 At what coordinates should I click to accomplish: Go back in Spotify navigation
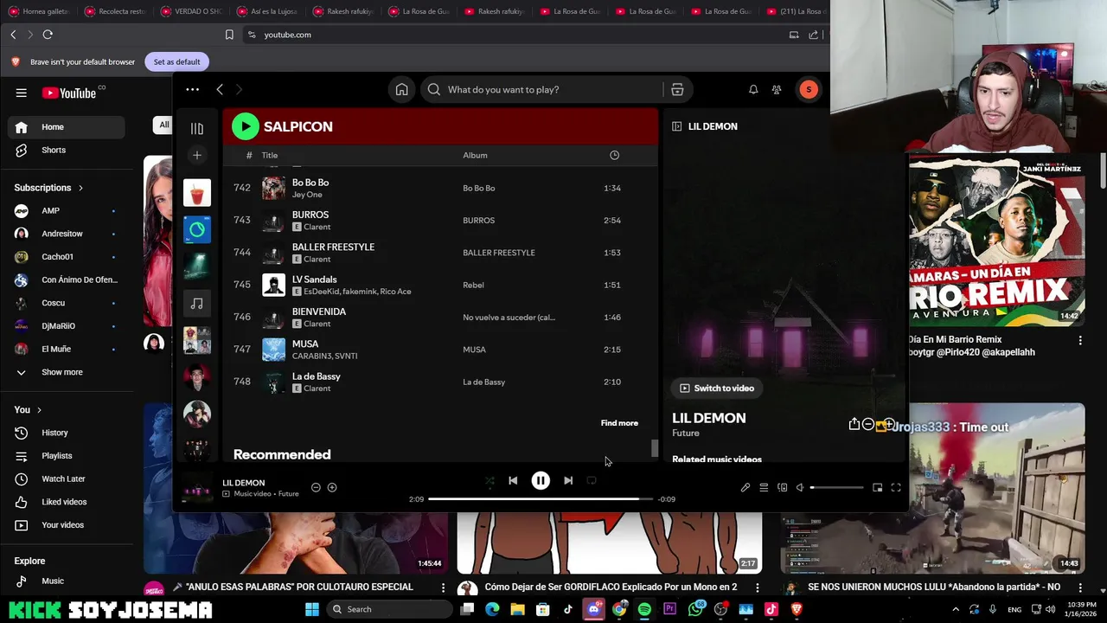[x=220, y=89]
